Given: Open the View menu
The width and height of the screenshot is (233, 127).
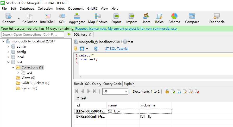Looking at the screenshot, I should (x=104, y=9).
